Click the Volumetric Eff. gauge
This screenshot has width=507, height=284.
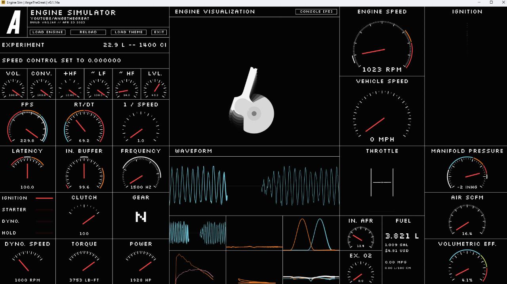click(x=467, y=266)
